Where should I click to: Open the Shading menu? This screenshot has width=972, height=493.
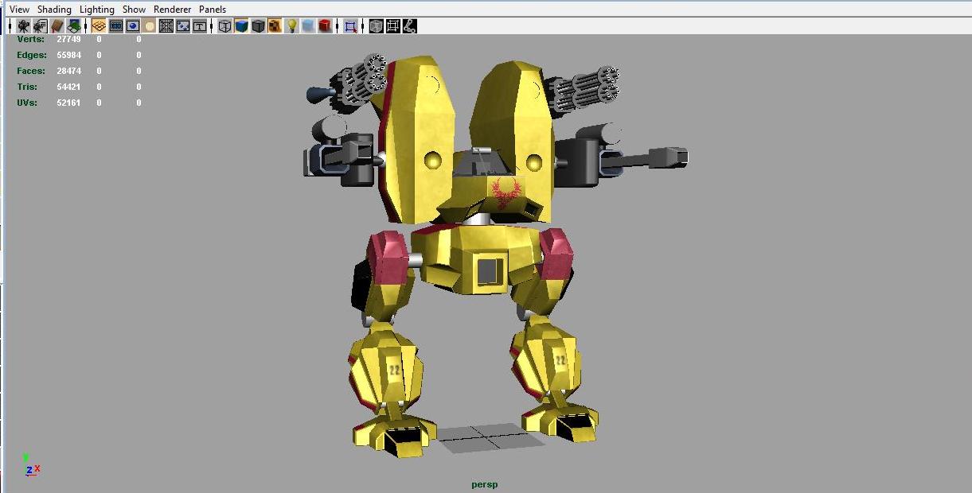[54, 10]
